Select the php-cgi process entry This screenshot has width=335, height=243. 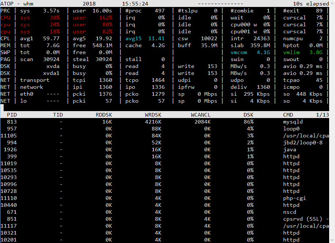294,198
